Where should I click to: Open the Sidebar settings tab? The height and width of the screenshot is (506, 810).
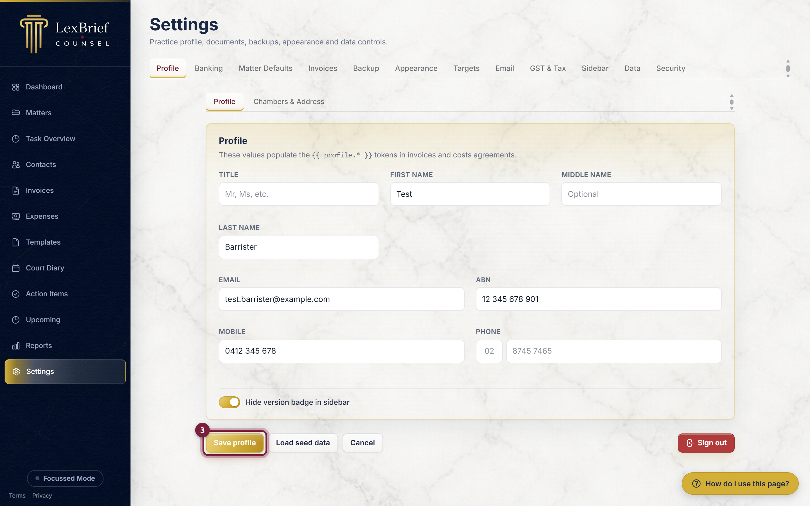click(x=595, y=68)
